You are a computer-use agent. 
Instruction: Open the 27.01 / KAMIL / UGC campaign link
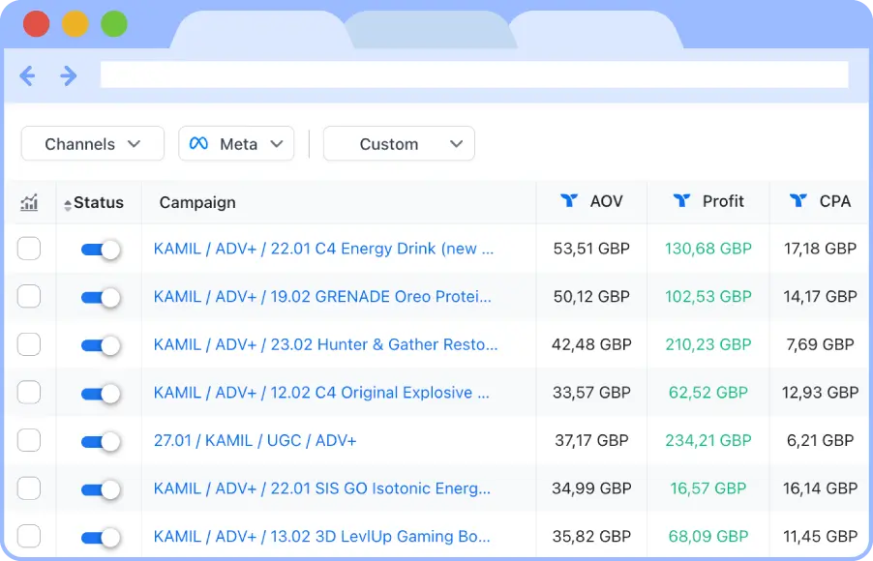(255, 441)
